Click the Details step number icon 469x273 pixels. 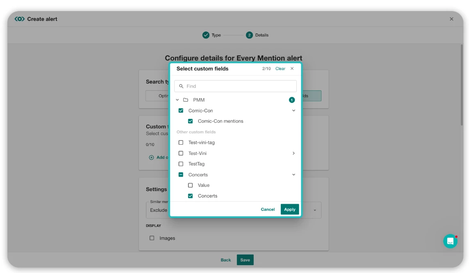point(249,35)
